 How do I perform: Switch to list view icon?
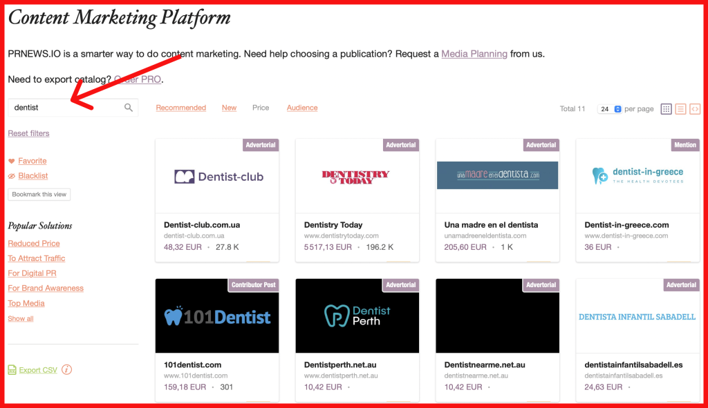[680, 108]
